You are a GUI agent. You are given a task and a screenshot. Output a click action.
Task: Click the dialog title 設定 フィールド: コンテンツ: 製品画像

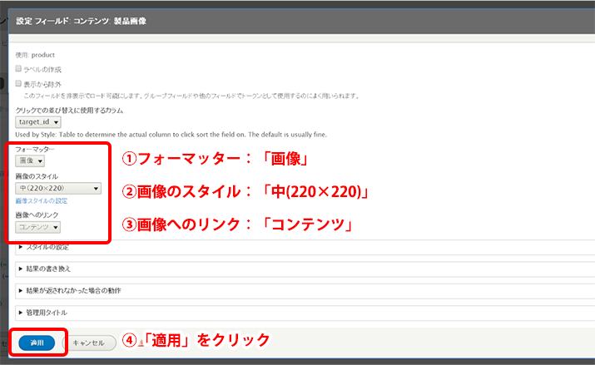click(82, 22)
